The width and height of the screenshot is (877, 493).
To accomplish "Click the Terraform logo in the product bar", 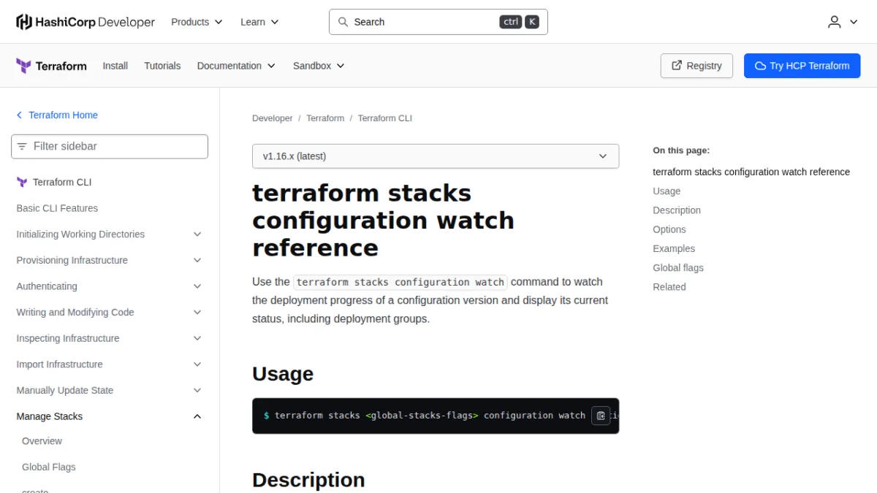I will pos(51,66).
